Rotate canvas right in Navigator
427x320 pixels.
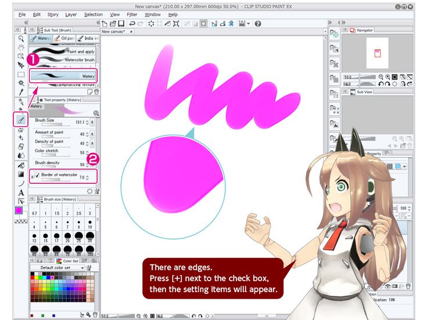[387, 84]
